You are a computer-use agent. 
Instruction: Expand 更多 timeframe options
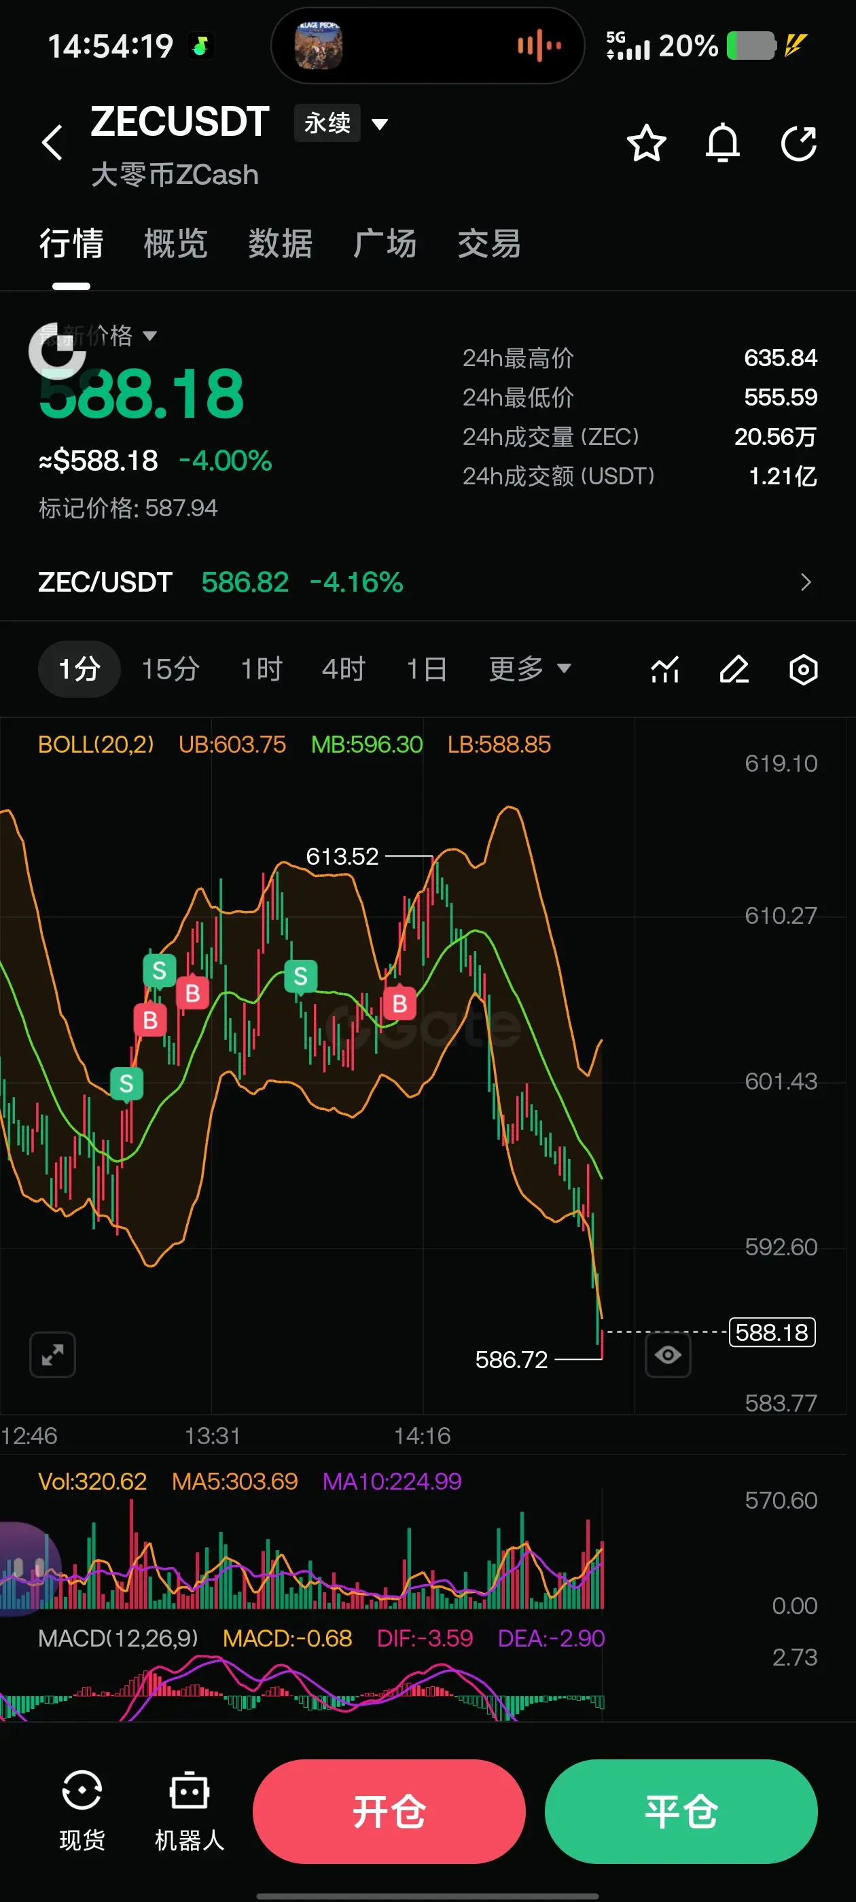529,669
